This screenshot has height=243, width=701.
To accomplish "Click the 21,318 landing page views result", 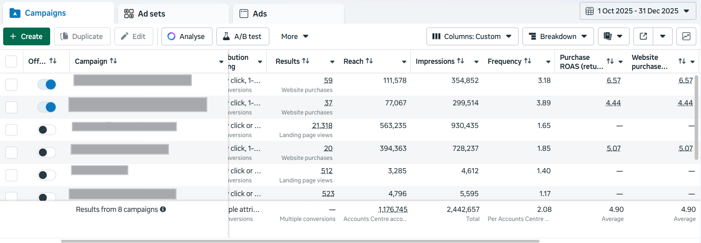I will pos(322,126).
